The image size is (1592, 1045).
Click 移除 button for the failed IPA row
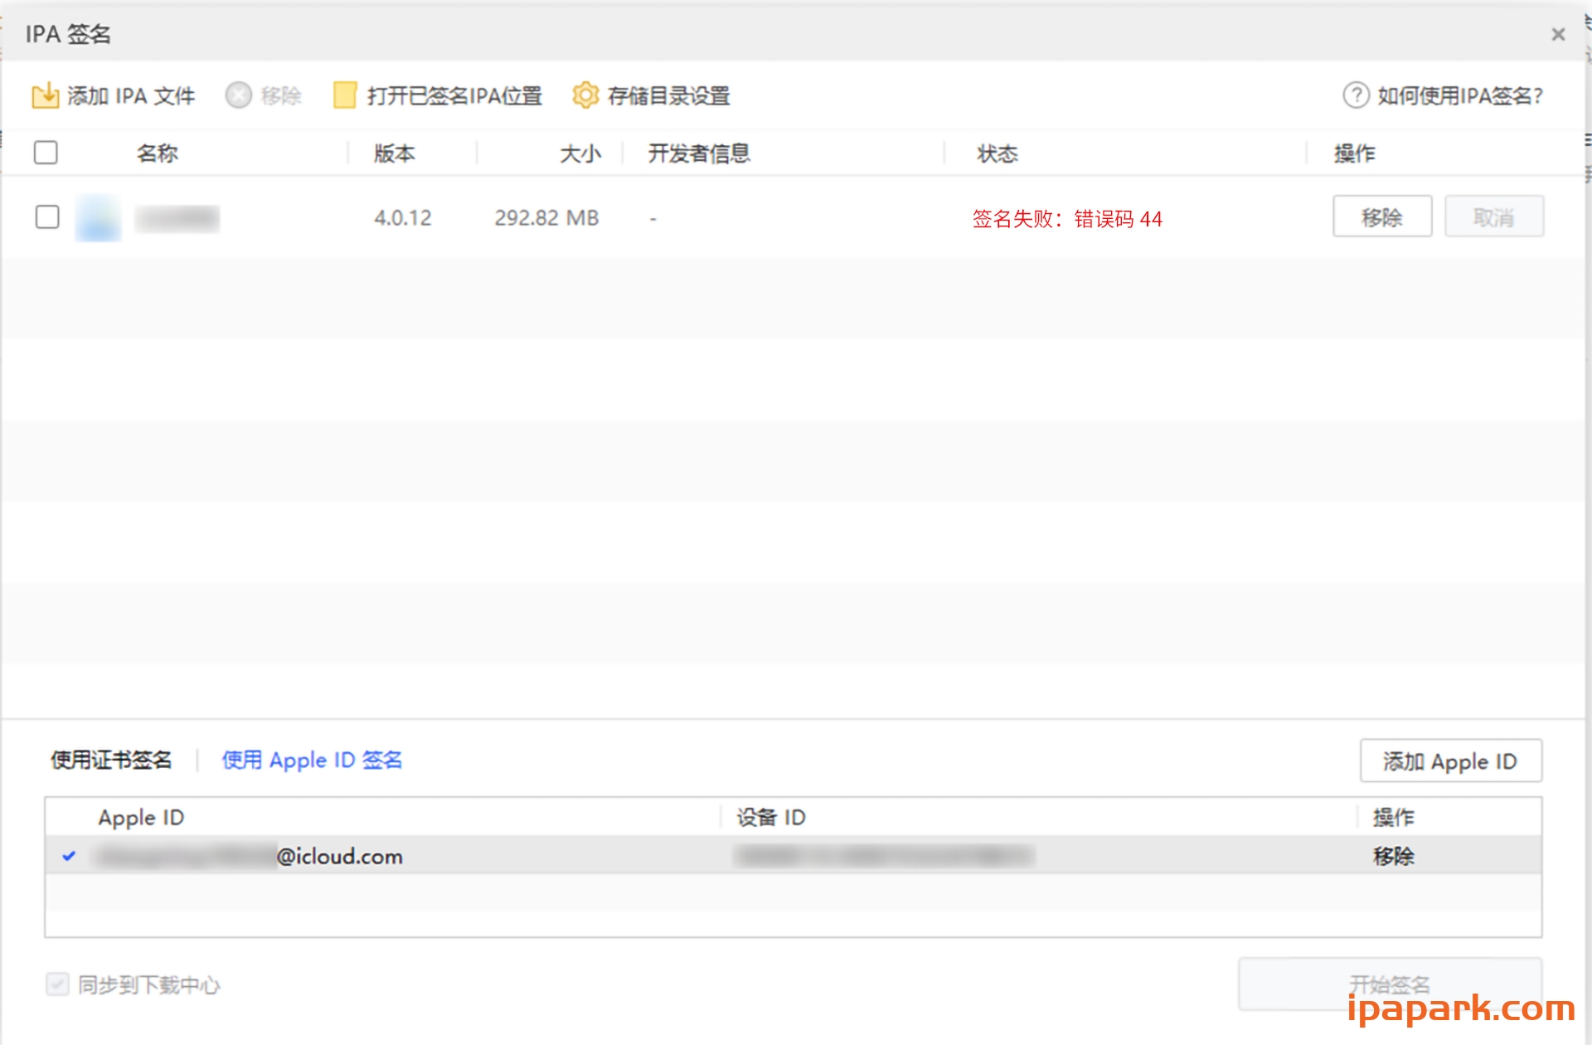pyautogui.click(x=1382, y=216)
